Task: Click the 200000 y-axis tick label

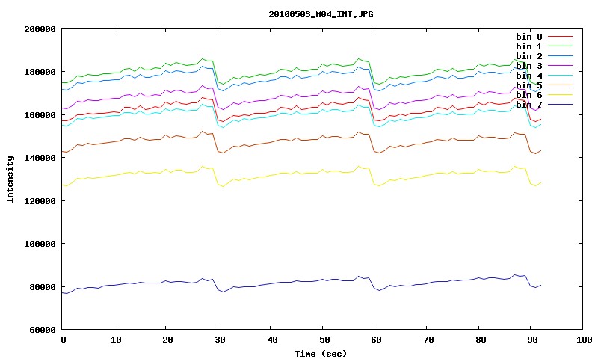Action: [40, 29]
